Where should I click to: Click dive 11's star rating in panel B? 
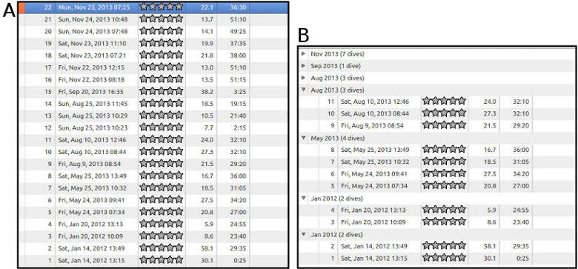tap(445, 101)
